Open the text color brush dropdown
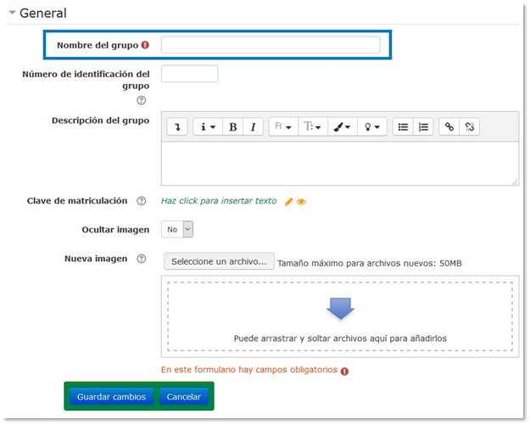This screenshot has width=530, height=425. tap(343, 127)
